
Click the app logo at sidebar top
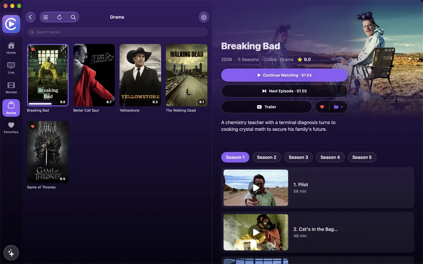click(x=11, y=24)
